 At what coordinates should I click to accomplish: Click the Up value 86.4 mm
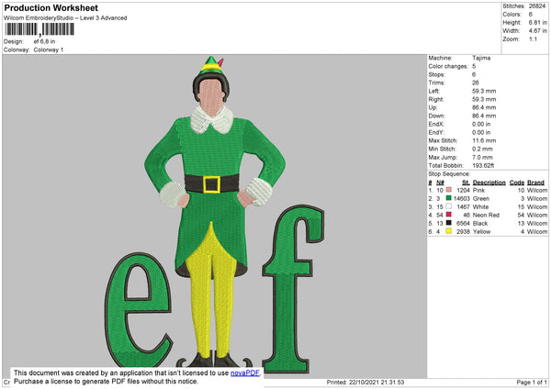pos(484,107)
